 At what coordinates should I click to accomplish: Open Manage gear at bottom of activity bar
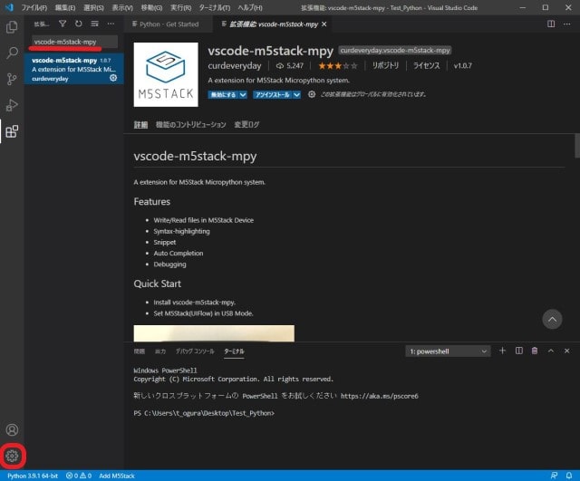coord(12,456)
